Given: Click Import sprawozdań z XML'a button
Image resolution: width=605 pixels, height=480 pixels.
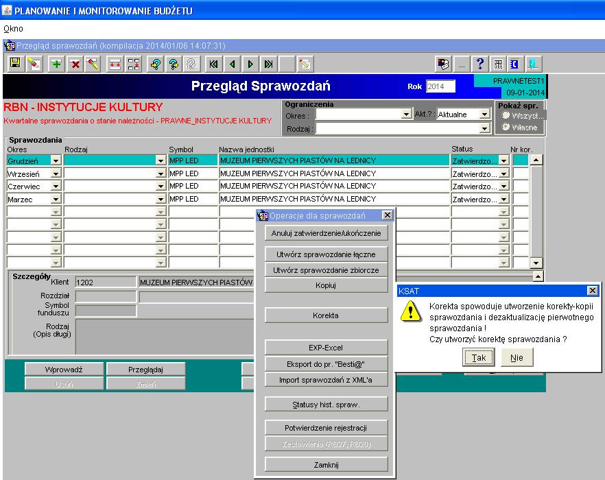Looking at the screenshot, I should pyautogui.click(x=326, y=380).
